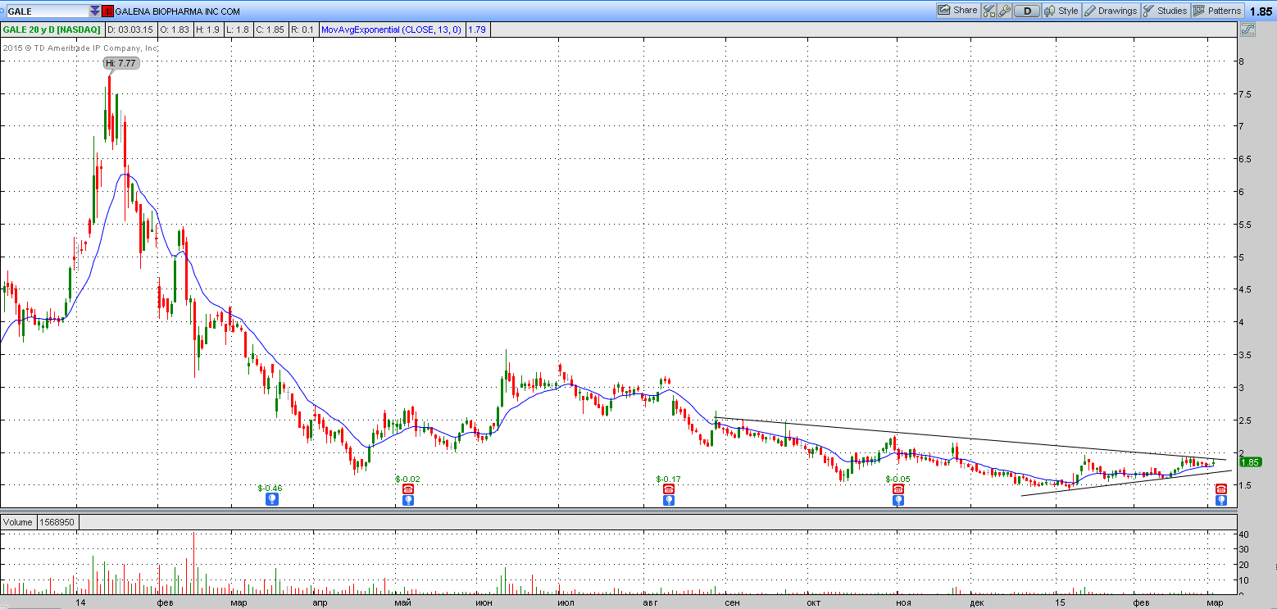1277x609 pixels.
Task: Click phone conference icon under $-0.05
Action: click(898, 489)
